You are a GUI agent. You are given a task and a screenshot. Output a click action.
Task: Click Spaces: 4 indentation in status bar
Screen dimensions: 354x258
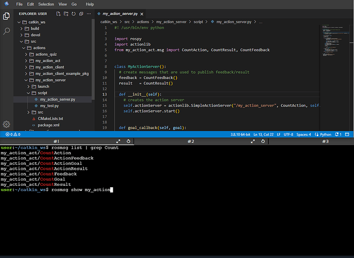pyautogui.click(x=304, y=134)
